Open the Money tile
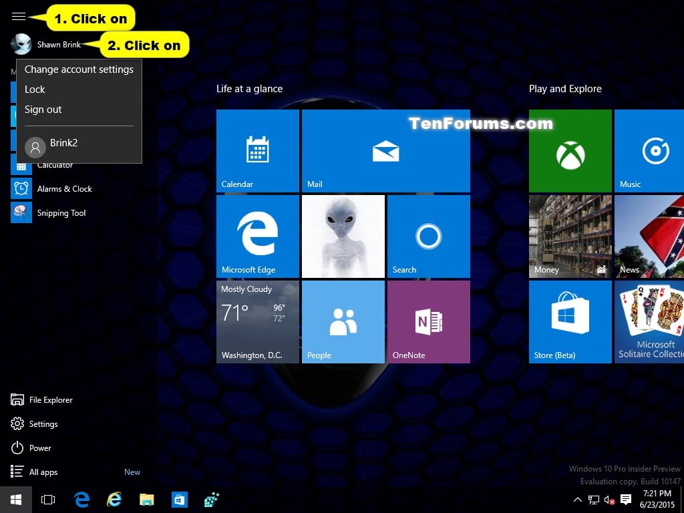684x513 pixels. (x=570, y=236)
